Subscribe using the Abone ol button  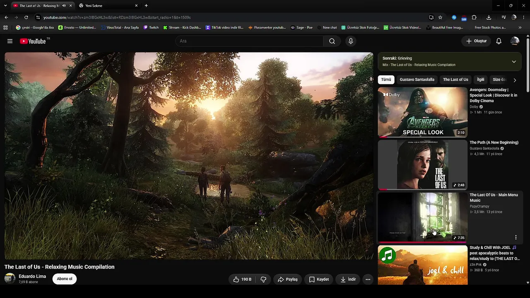(x=65, y=279)
